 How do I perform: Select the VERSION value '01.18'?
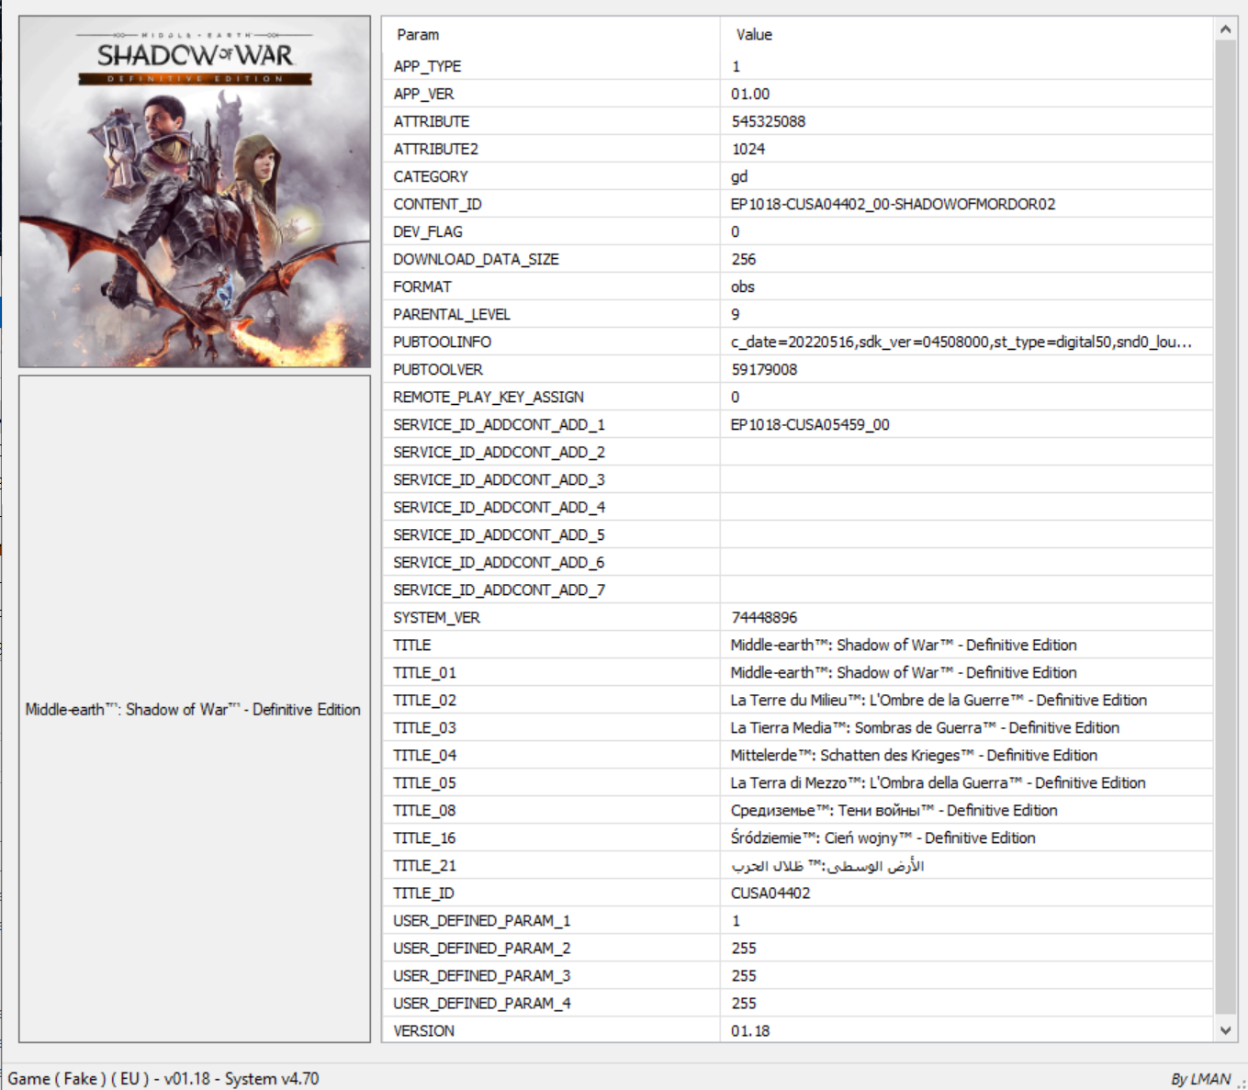coord(750,1030)
